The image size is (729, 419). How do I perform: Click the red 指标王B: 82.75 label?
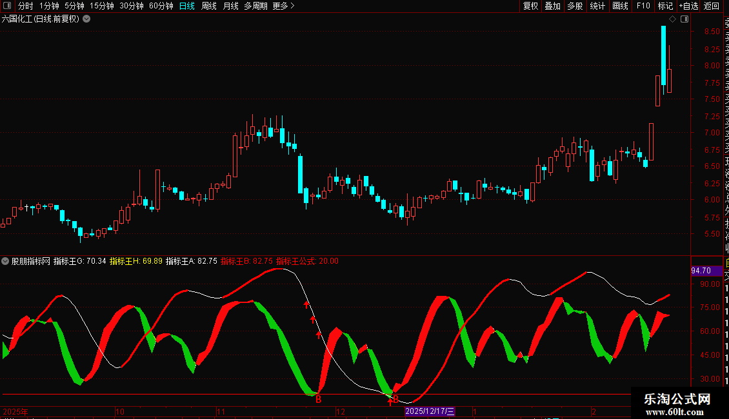pos(247,261)
